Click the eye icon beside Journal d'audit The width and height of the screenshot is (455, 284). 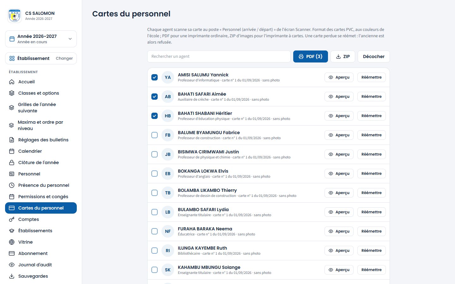[x=12, y=265]
